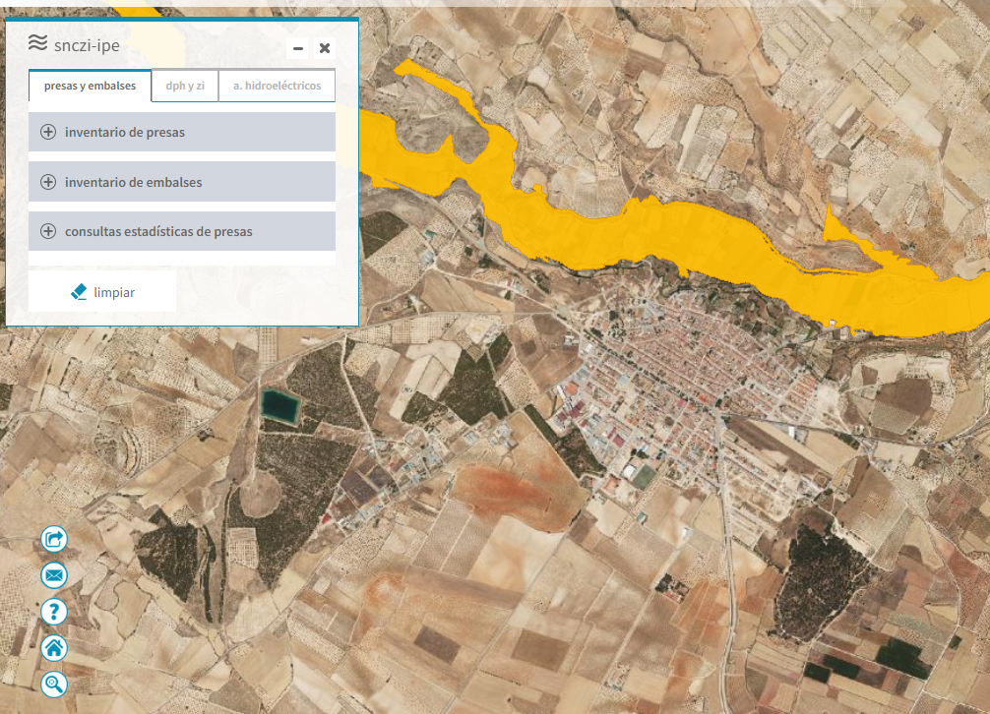Close the snczi-ipe panel

(x=325, y=47)
